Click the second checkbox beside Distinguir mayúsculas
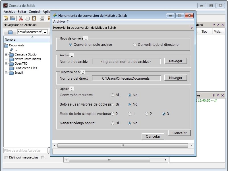The width and height of the screenshot is (228, 171). click(x=42, y=157)
